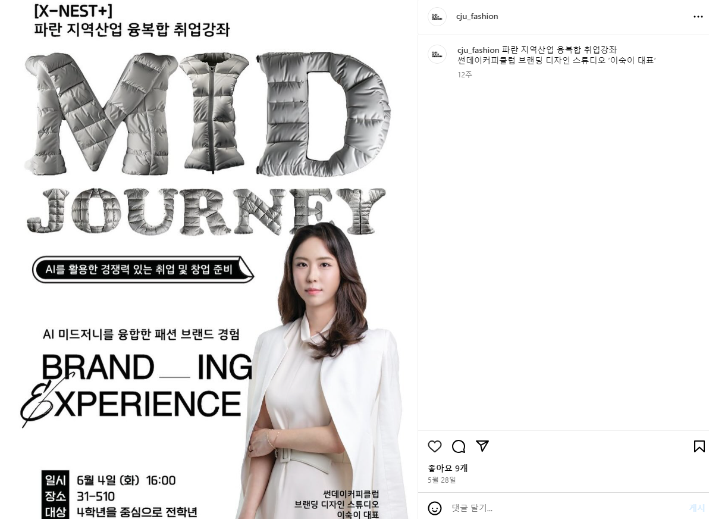Click cju_fashion profile avatar in header
Image resolution: width=709 pixels, height=519 pixels.
[x=437, y=17]
